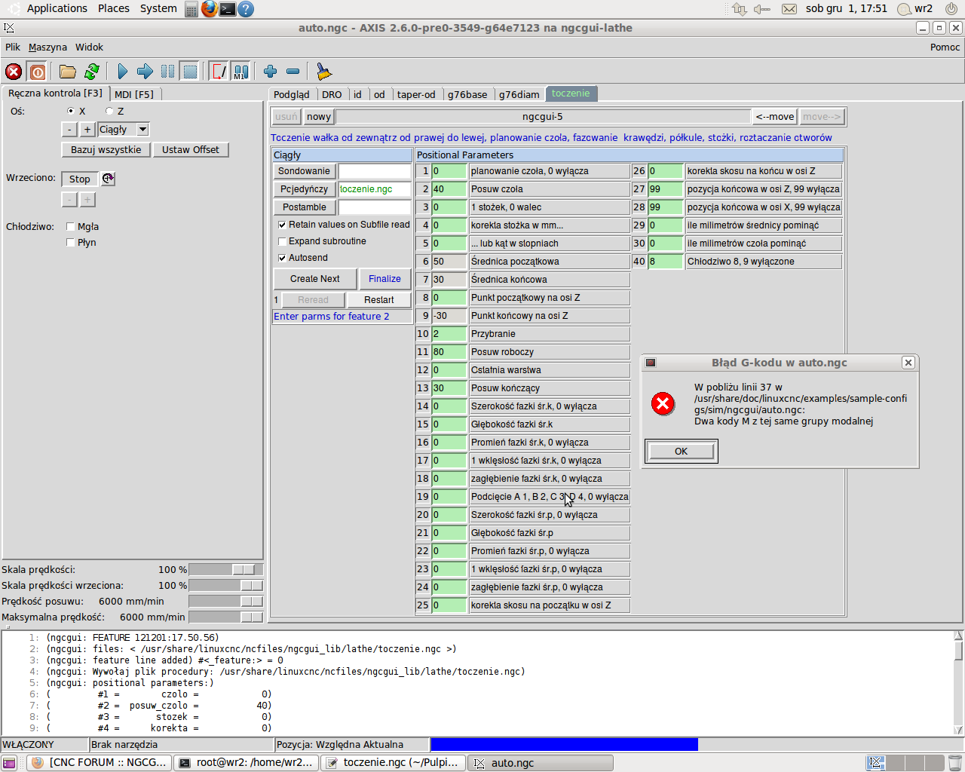Click Średnica początkowa value field
This screenshot has height=772, width=965.
click(x=449, y=262)
